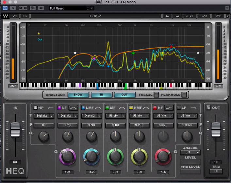Click the LMF gain value -15.20

point(91,172)
